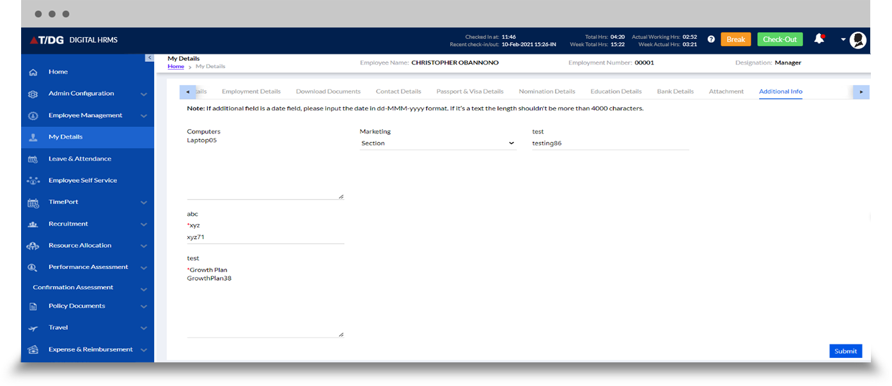Click the Travel airplane icon

(33, 328)
